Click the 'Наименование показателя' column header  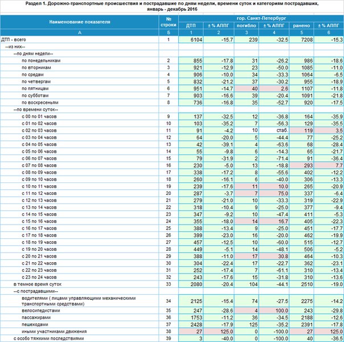[x=79, y=22]
